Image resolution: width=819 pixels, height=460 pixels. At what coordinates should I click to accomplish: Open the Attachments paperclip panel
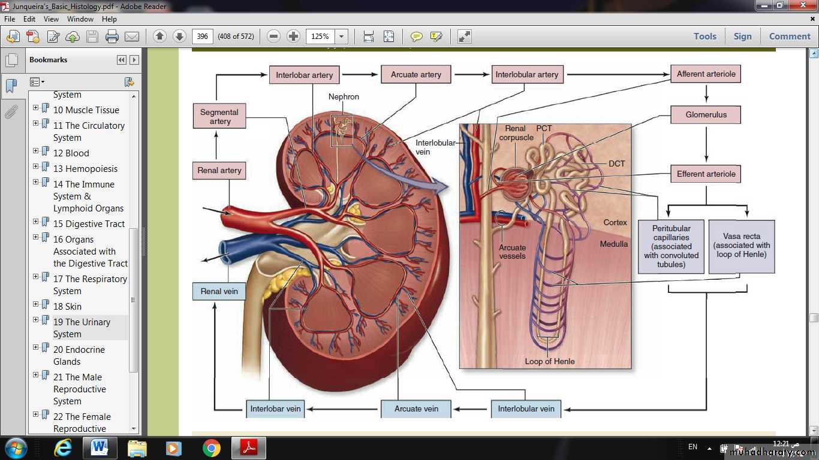tap(11, 112)
